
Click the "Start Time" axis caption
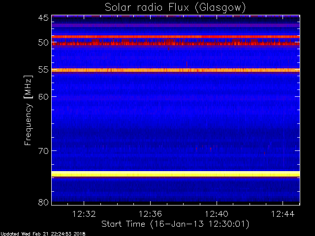point(123,224)
